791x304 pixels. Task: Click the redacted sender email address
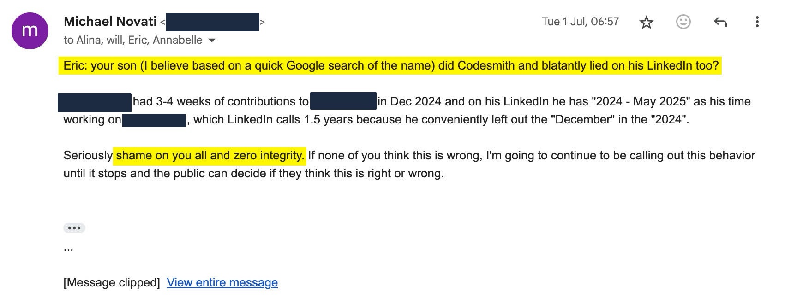pyautogui.click(x=212, y=22)
